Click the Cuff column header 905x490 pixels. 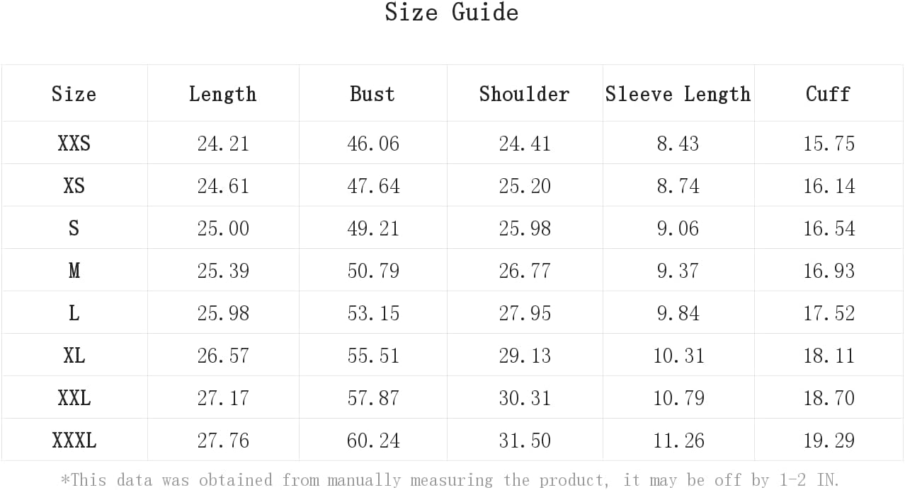click(x=828, y=94)
